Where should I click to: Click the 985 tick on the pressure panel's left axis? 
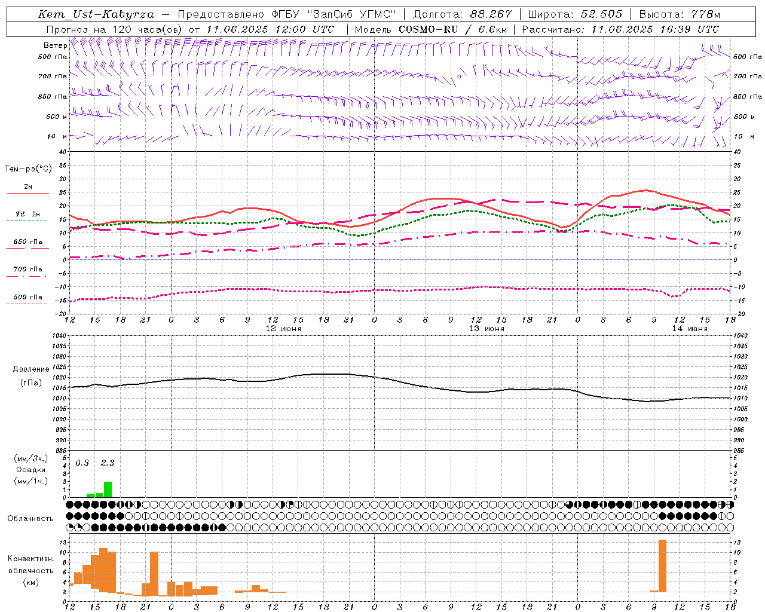(x=60, y=451)
